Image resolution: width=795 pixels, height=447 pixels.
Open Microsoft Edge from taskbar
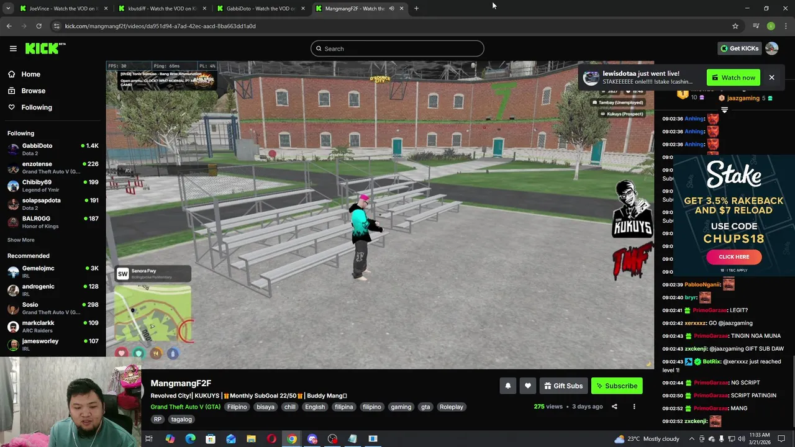tap(190, 439)
